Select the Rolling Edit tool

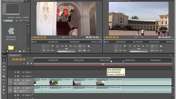[x=4, y=70]
